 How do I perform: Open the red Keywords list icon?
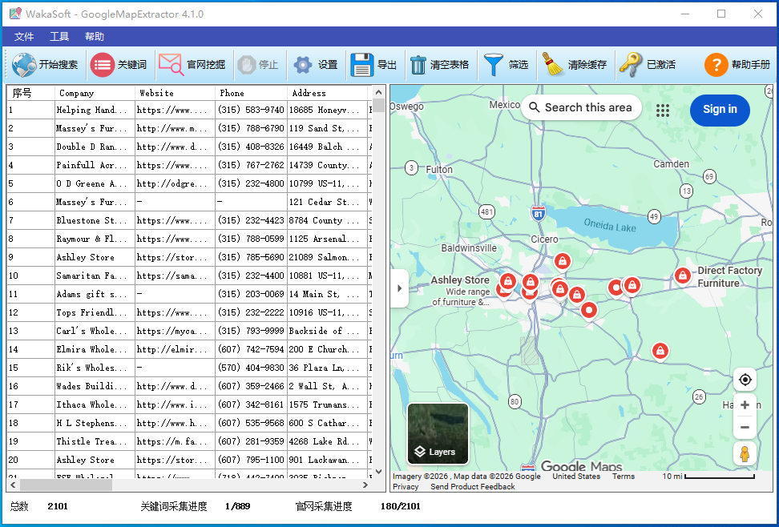point(102,65)
